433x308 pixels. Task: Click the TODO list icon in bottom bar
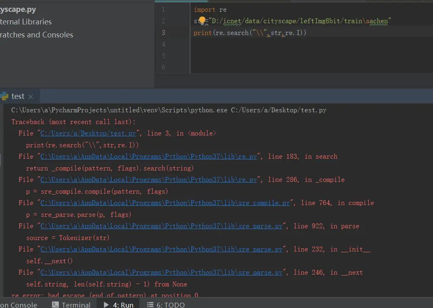150,305
